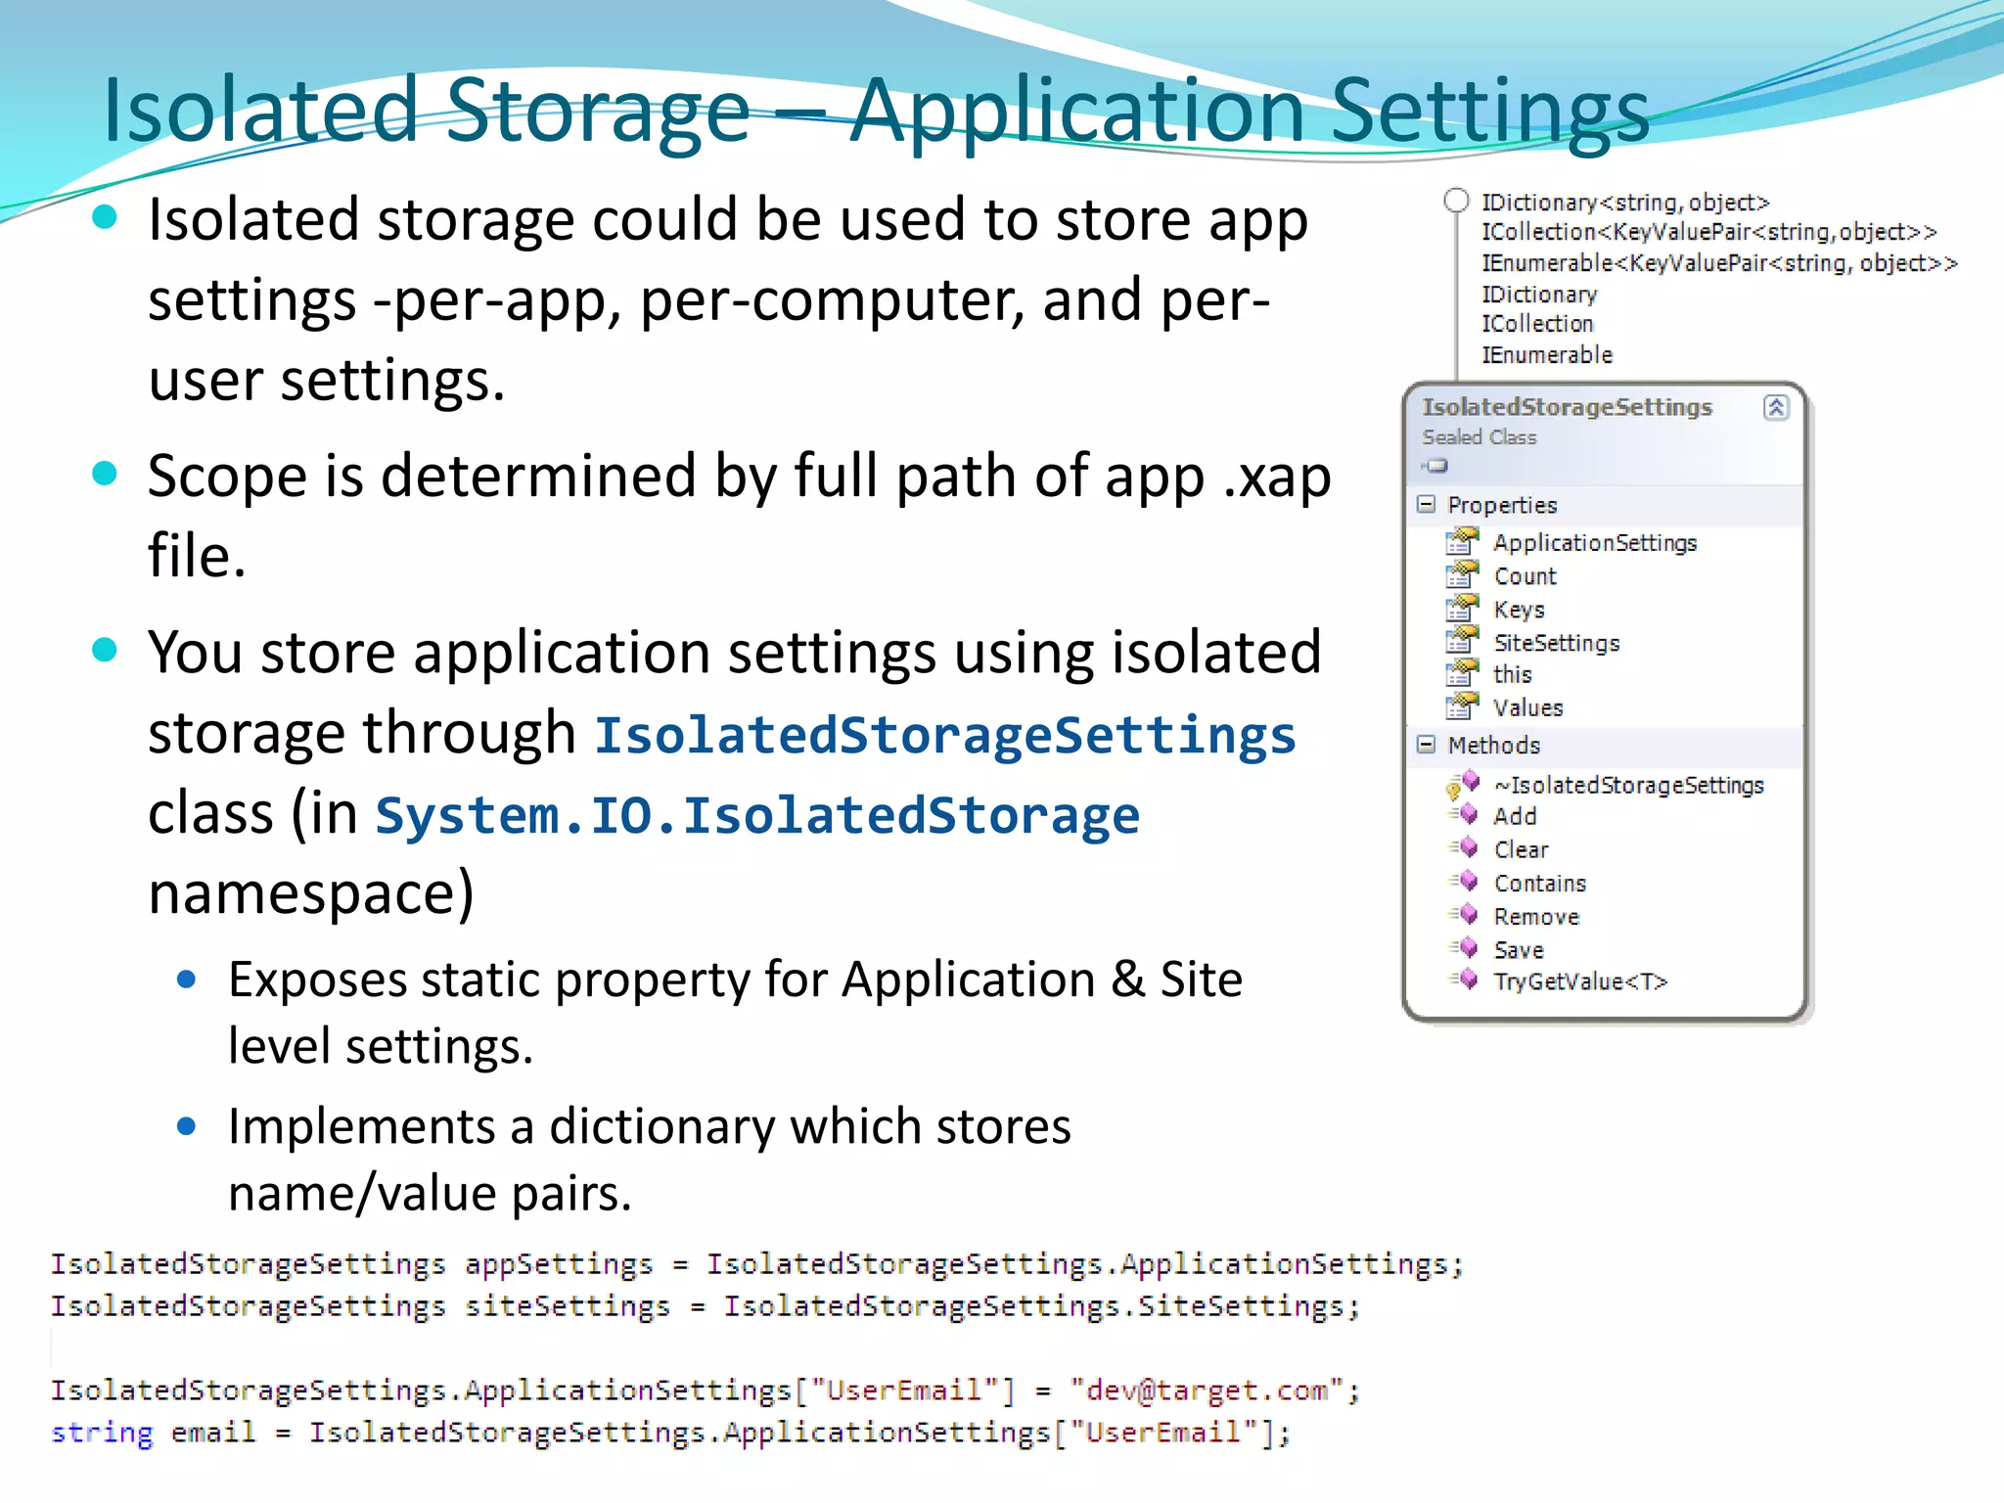Click the 'siteSettings' code line
Viewport: 2004px width, 1503px height.
(705, 1306)
